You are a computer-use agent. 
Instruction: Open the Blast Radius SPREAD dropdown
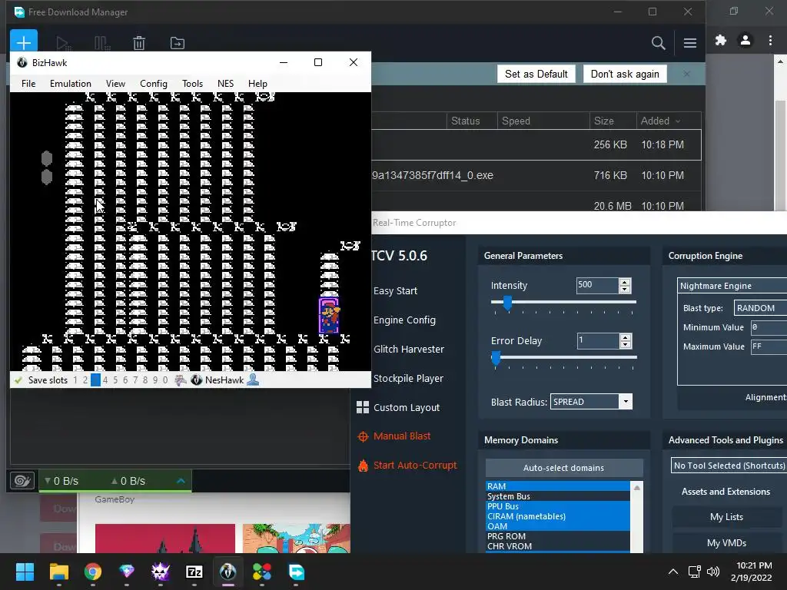click(591, 401)
